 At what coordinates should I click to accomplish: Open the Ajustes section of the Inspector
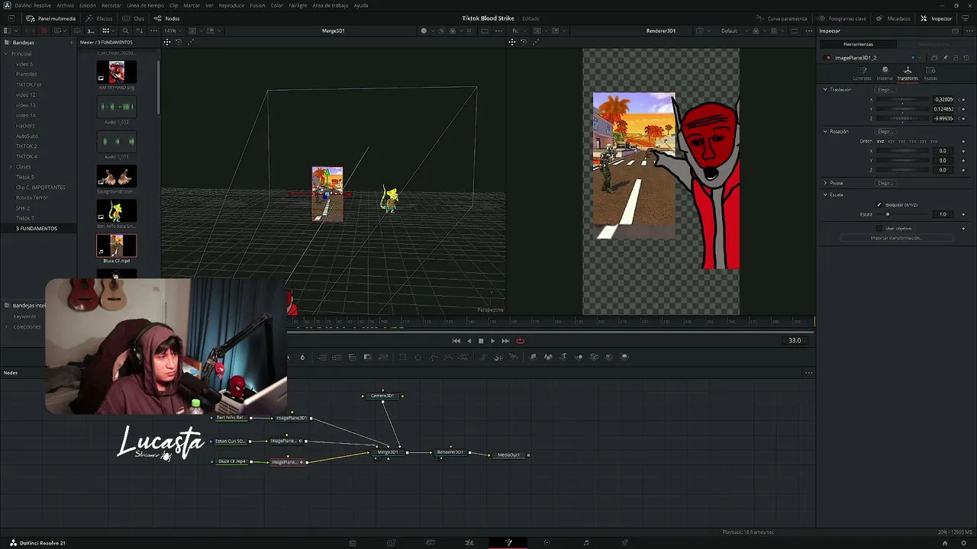[x=930, y=73]
